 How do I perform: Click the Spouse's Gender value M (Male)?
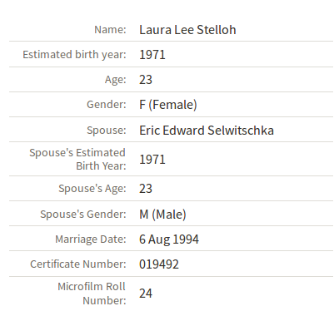[162, 215]
